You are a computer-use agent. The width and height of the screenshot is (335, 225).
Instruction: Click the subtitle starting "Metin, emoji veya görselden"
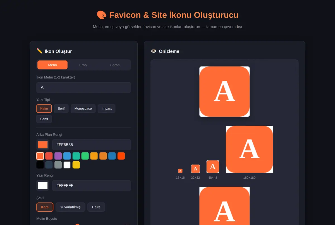coord(167,27)
